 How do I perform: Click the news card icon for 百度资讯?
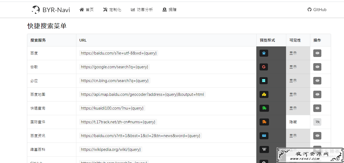(264, 136)
